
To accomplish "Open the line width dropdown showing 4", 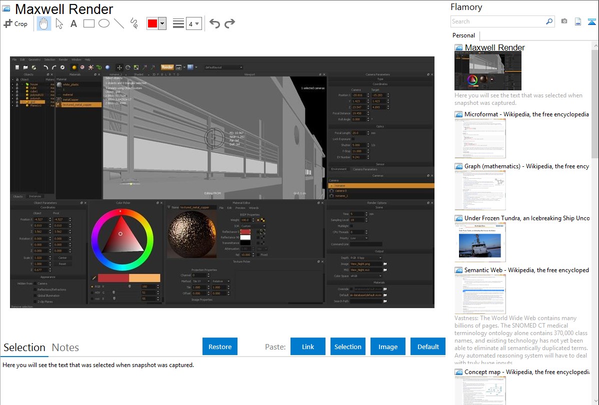I will coord(193,24).
